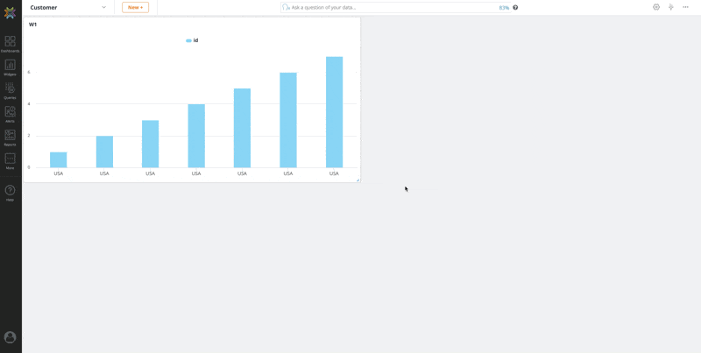Toggle the id series in chart legend
The image size is (701, 353).
tap(192, 40)
